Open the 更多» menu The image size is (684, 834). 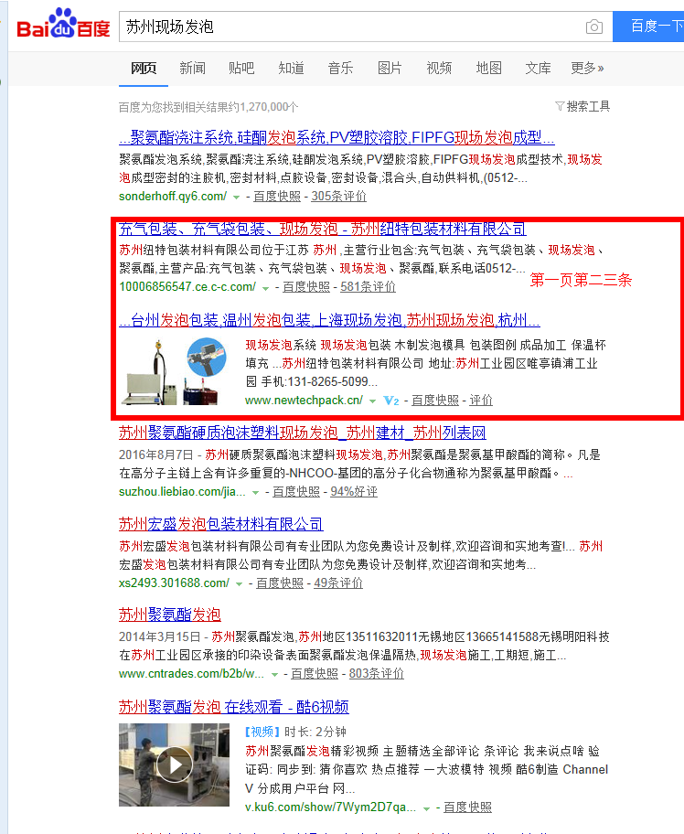coord(587,68)
